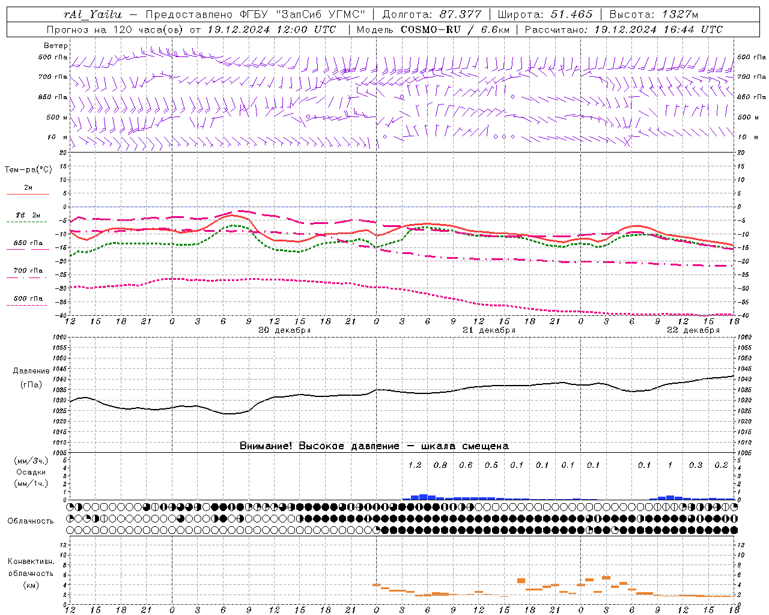Click the '(мм/3ч.)' unit label
769x615 pixels.
tap(31, 461)
